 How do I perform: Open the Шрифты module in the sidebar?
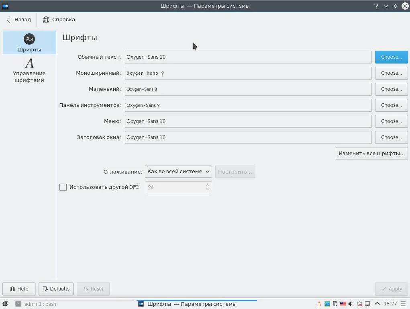(29, 42)
